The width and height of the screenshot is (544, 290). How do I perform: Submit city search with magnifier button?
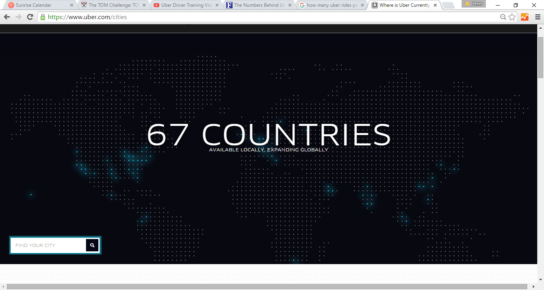click(x=92, y=245)
